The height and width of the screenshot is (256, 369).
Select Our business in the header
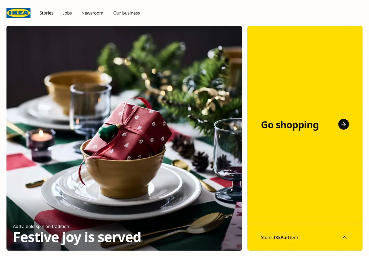pos(127,13)
